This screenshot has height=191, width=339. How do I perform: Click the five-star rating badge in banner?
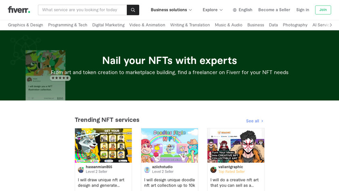(60, 78)
